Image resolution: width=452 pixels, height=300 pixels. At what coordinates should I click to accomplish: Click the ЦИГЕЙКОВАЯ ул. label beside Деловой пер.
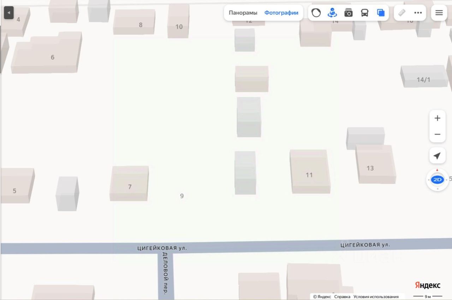pos(162,248)
